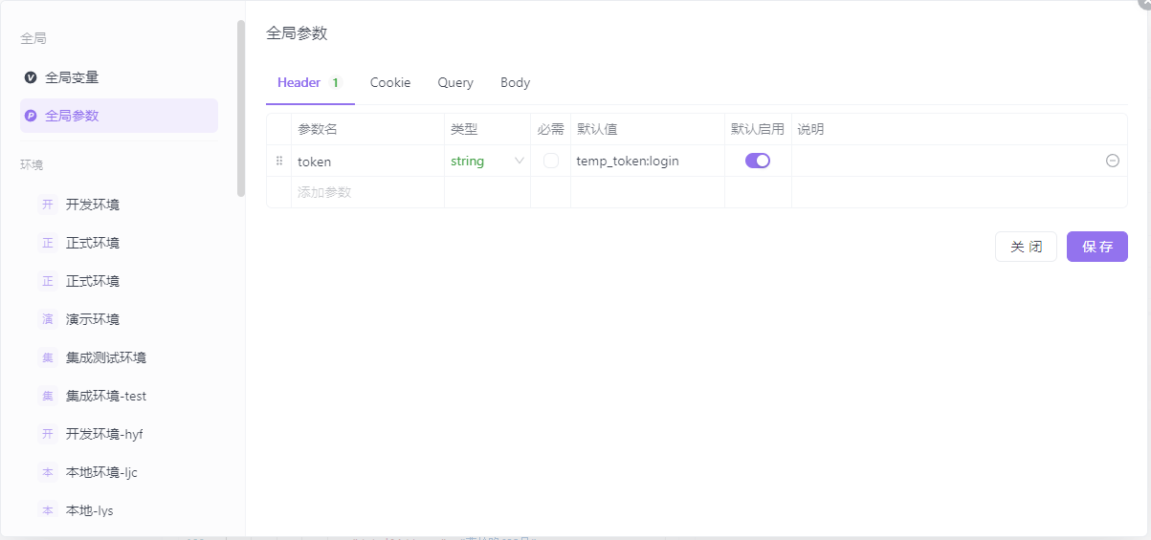
Task: Click the 集成环境-test badge icon
Action: [x=48, y=396]
